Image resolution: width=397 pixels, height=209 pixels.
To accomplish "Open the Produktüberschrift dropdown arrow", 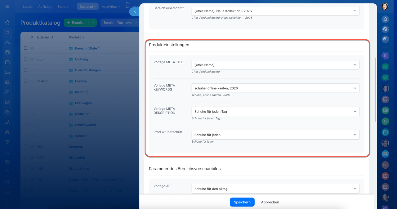I will click(x=355, y=135).
